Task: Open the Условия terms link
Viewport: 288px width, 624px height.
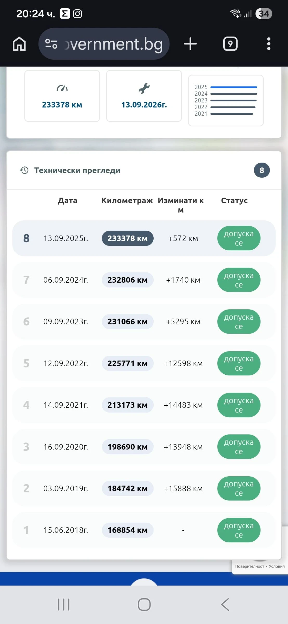Action: (x=277, y=566)
